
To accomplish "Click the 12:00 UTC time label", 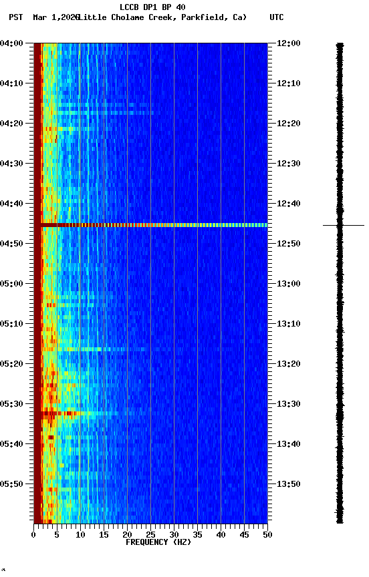I will 289,43.
